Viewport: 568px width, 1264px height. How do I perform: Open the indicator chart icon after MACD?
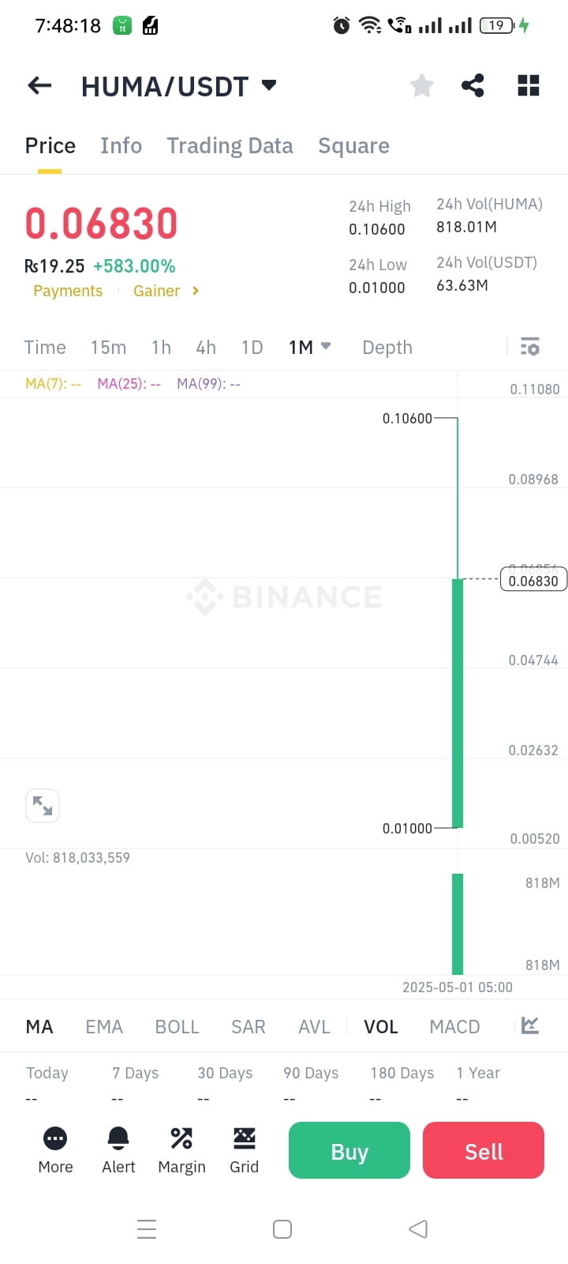coord(530,1025)
